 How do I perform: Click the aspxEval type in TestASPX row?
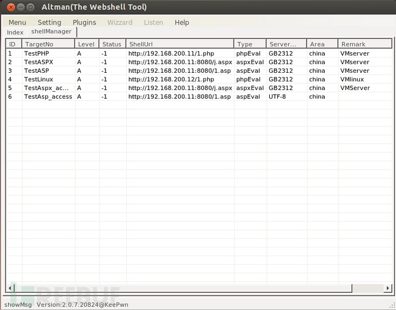pos(250,62)
